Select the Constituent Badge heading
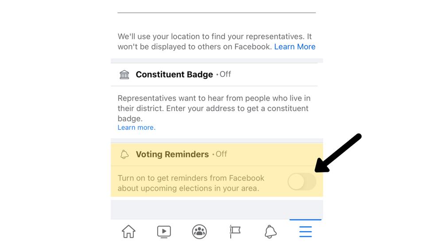The width and height of the screenshot is (434, 244). tap(174, 74)
